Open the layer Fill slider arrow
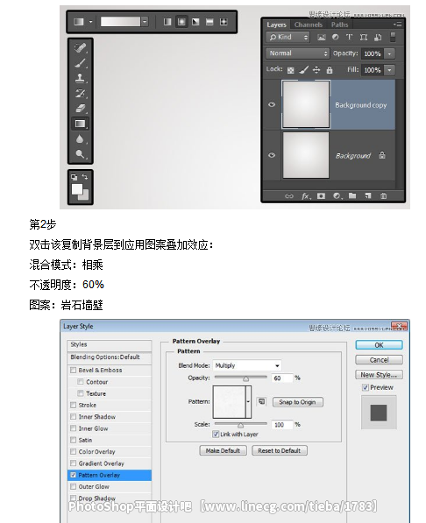 point(389,70)
